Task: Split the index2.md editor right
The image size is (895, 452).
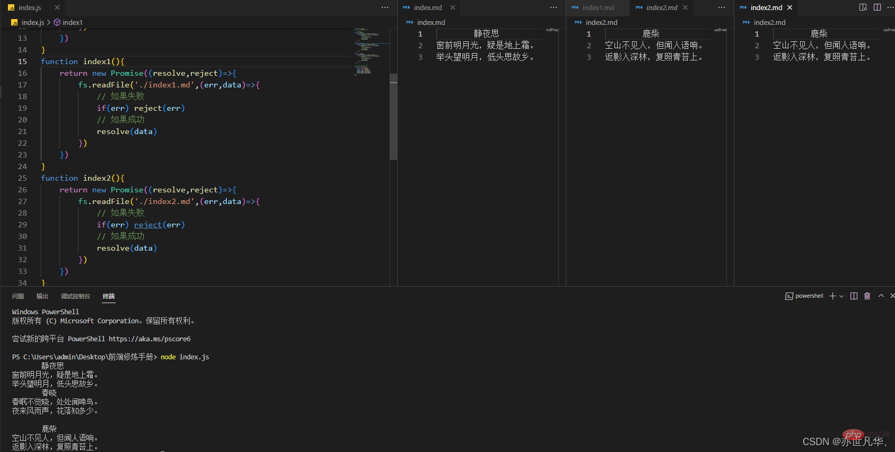Action: coord(878,7)
